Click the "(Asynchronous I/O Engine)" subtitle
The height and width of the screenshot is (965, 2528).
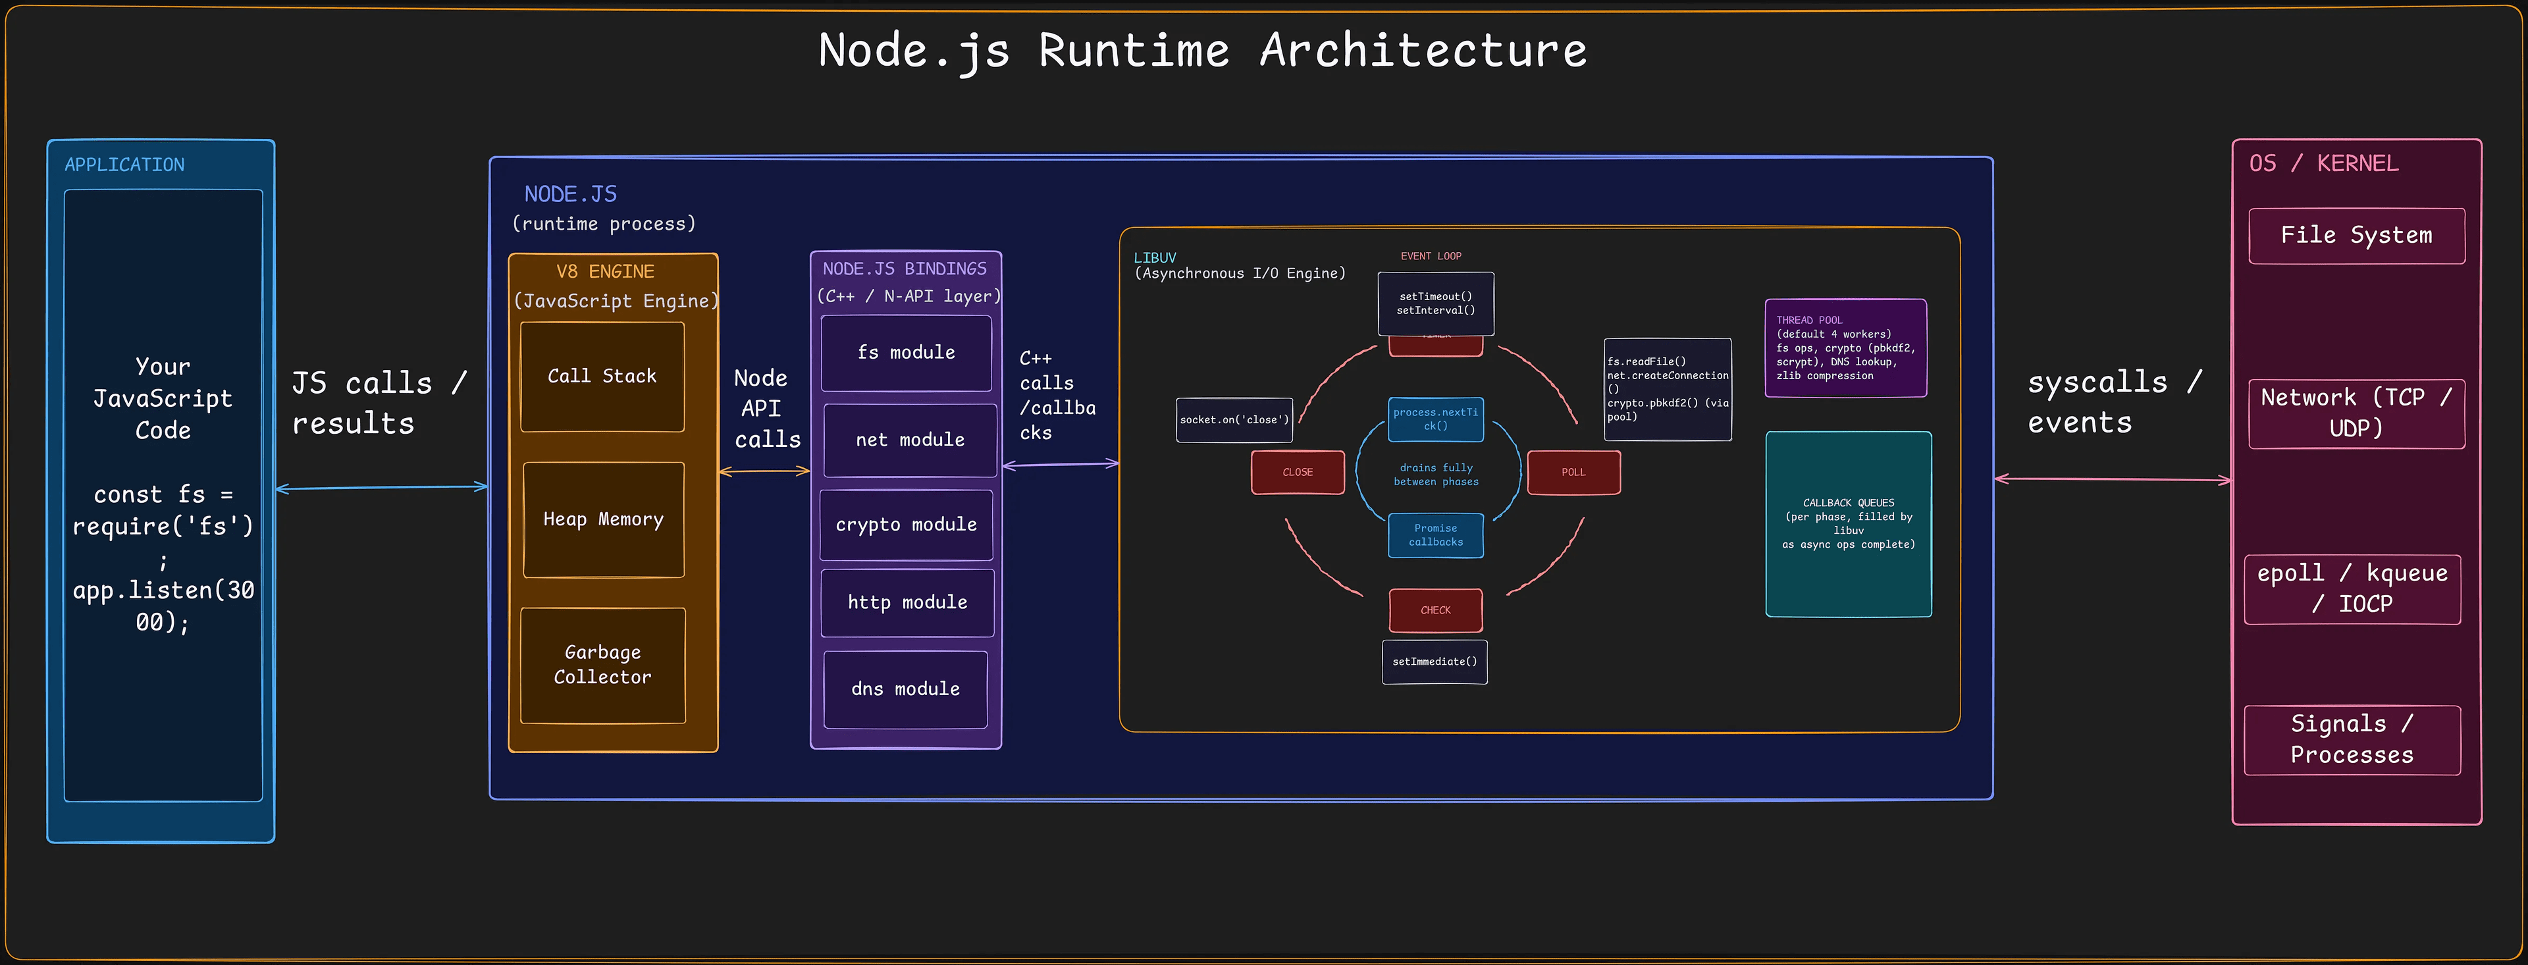(1240, 274)
